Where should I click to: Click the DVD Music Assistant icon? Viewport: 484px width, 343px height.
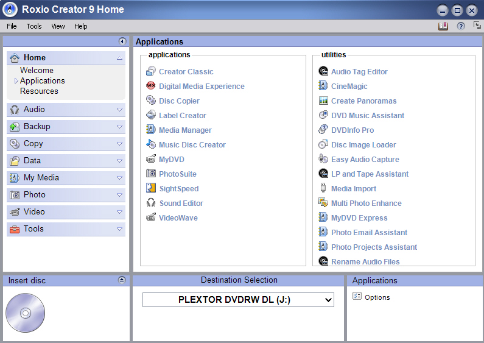323,115
